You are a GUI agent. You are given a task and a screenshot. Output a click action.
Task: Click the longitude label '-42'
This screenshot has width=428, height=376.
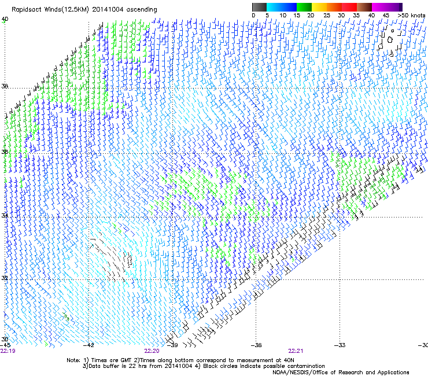88,345
